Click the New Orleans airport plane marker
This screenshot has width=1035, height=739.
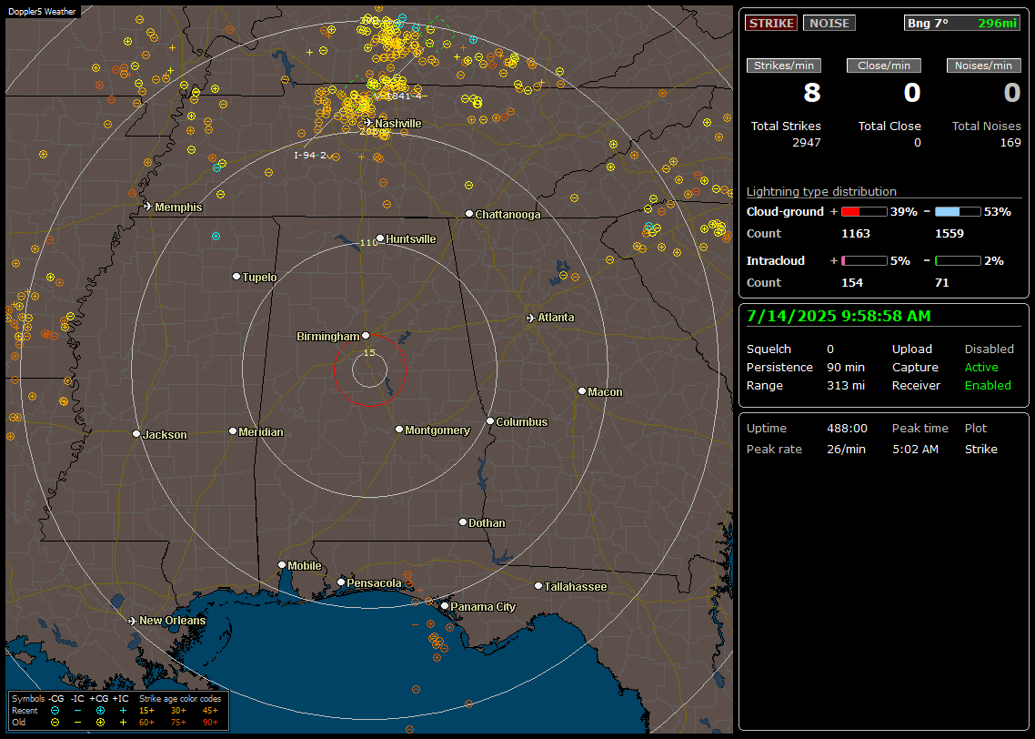coord(133,621)
